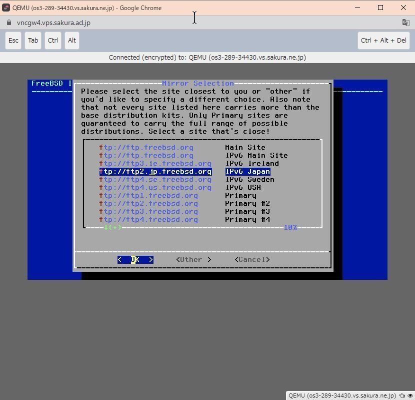Screen dimensions: 415x400
Task: Send Ctrl + Alt + Del
Action: click(383, 41)
